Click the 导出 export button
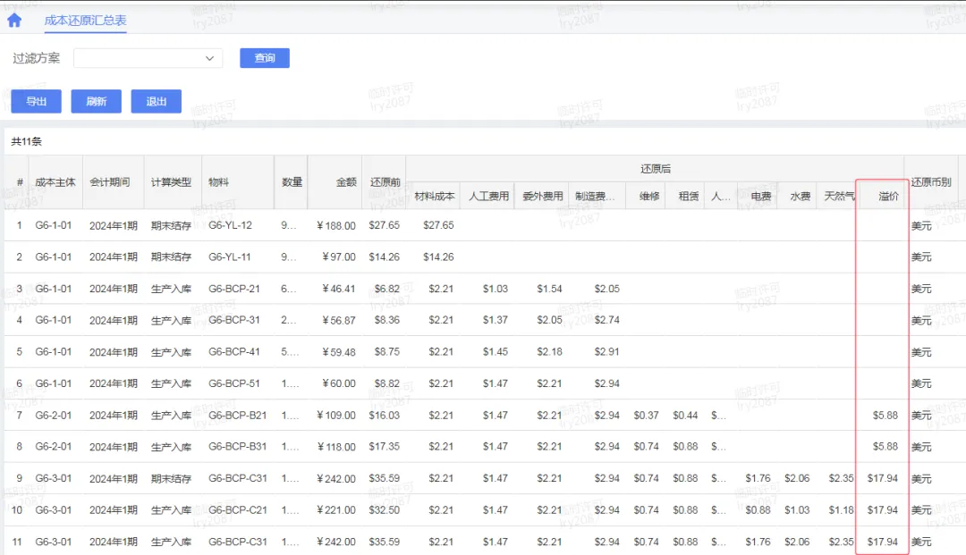Screen dimensions: 966x555 [x=37, y=102]
